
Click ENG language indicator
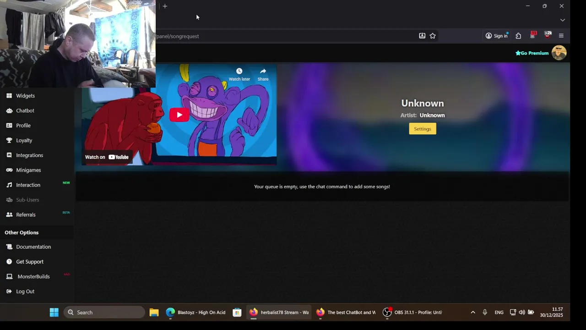pyautogui.click(x=499, y=313)
